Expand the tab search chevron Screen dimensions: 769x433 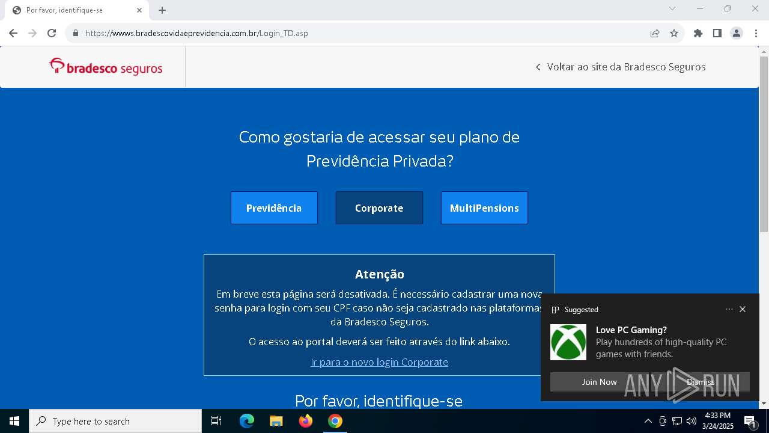click(x=672, y=8)
